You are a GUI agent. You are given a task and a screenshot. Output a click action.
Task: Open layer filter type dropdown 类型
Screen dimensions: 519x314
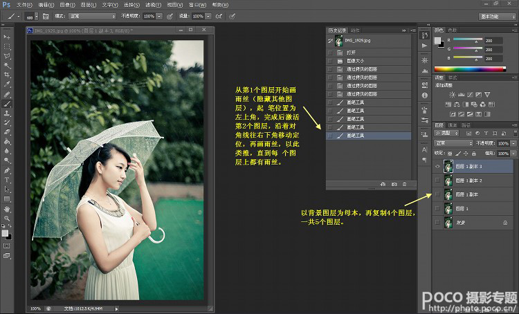click(446, 133)
